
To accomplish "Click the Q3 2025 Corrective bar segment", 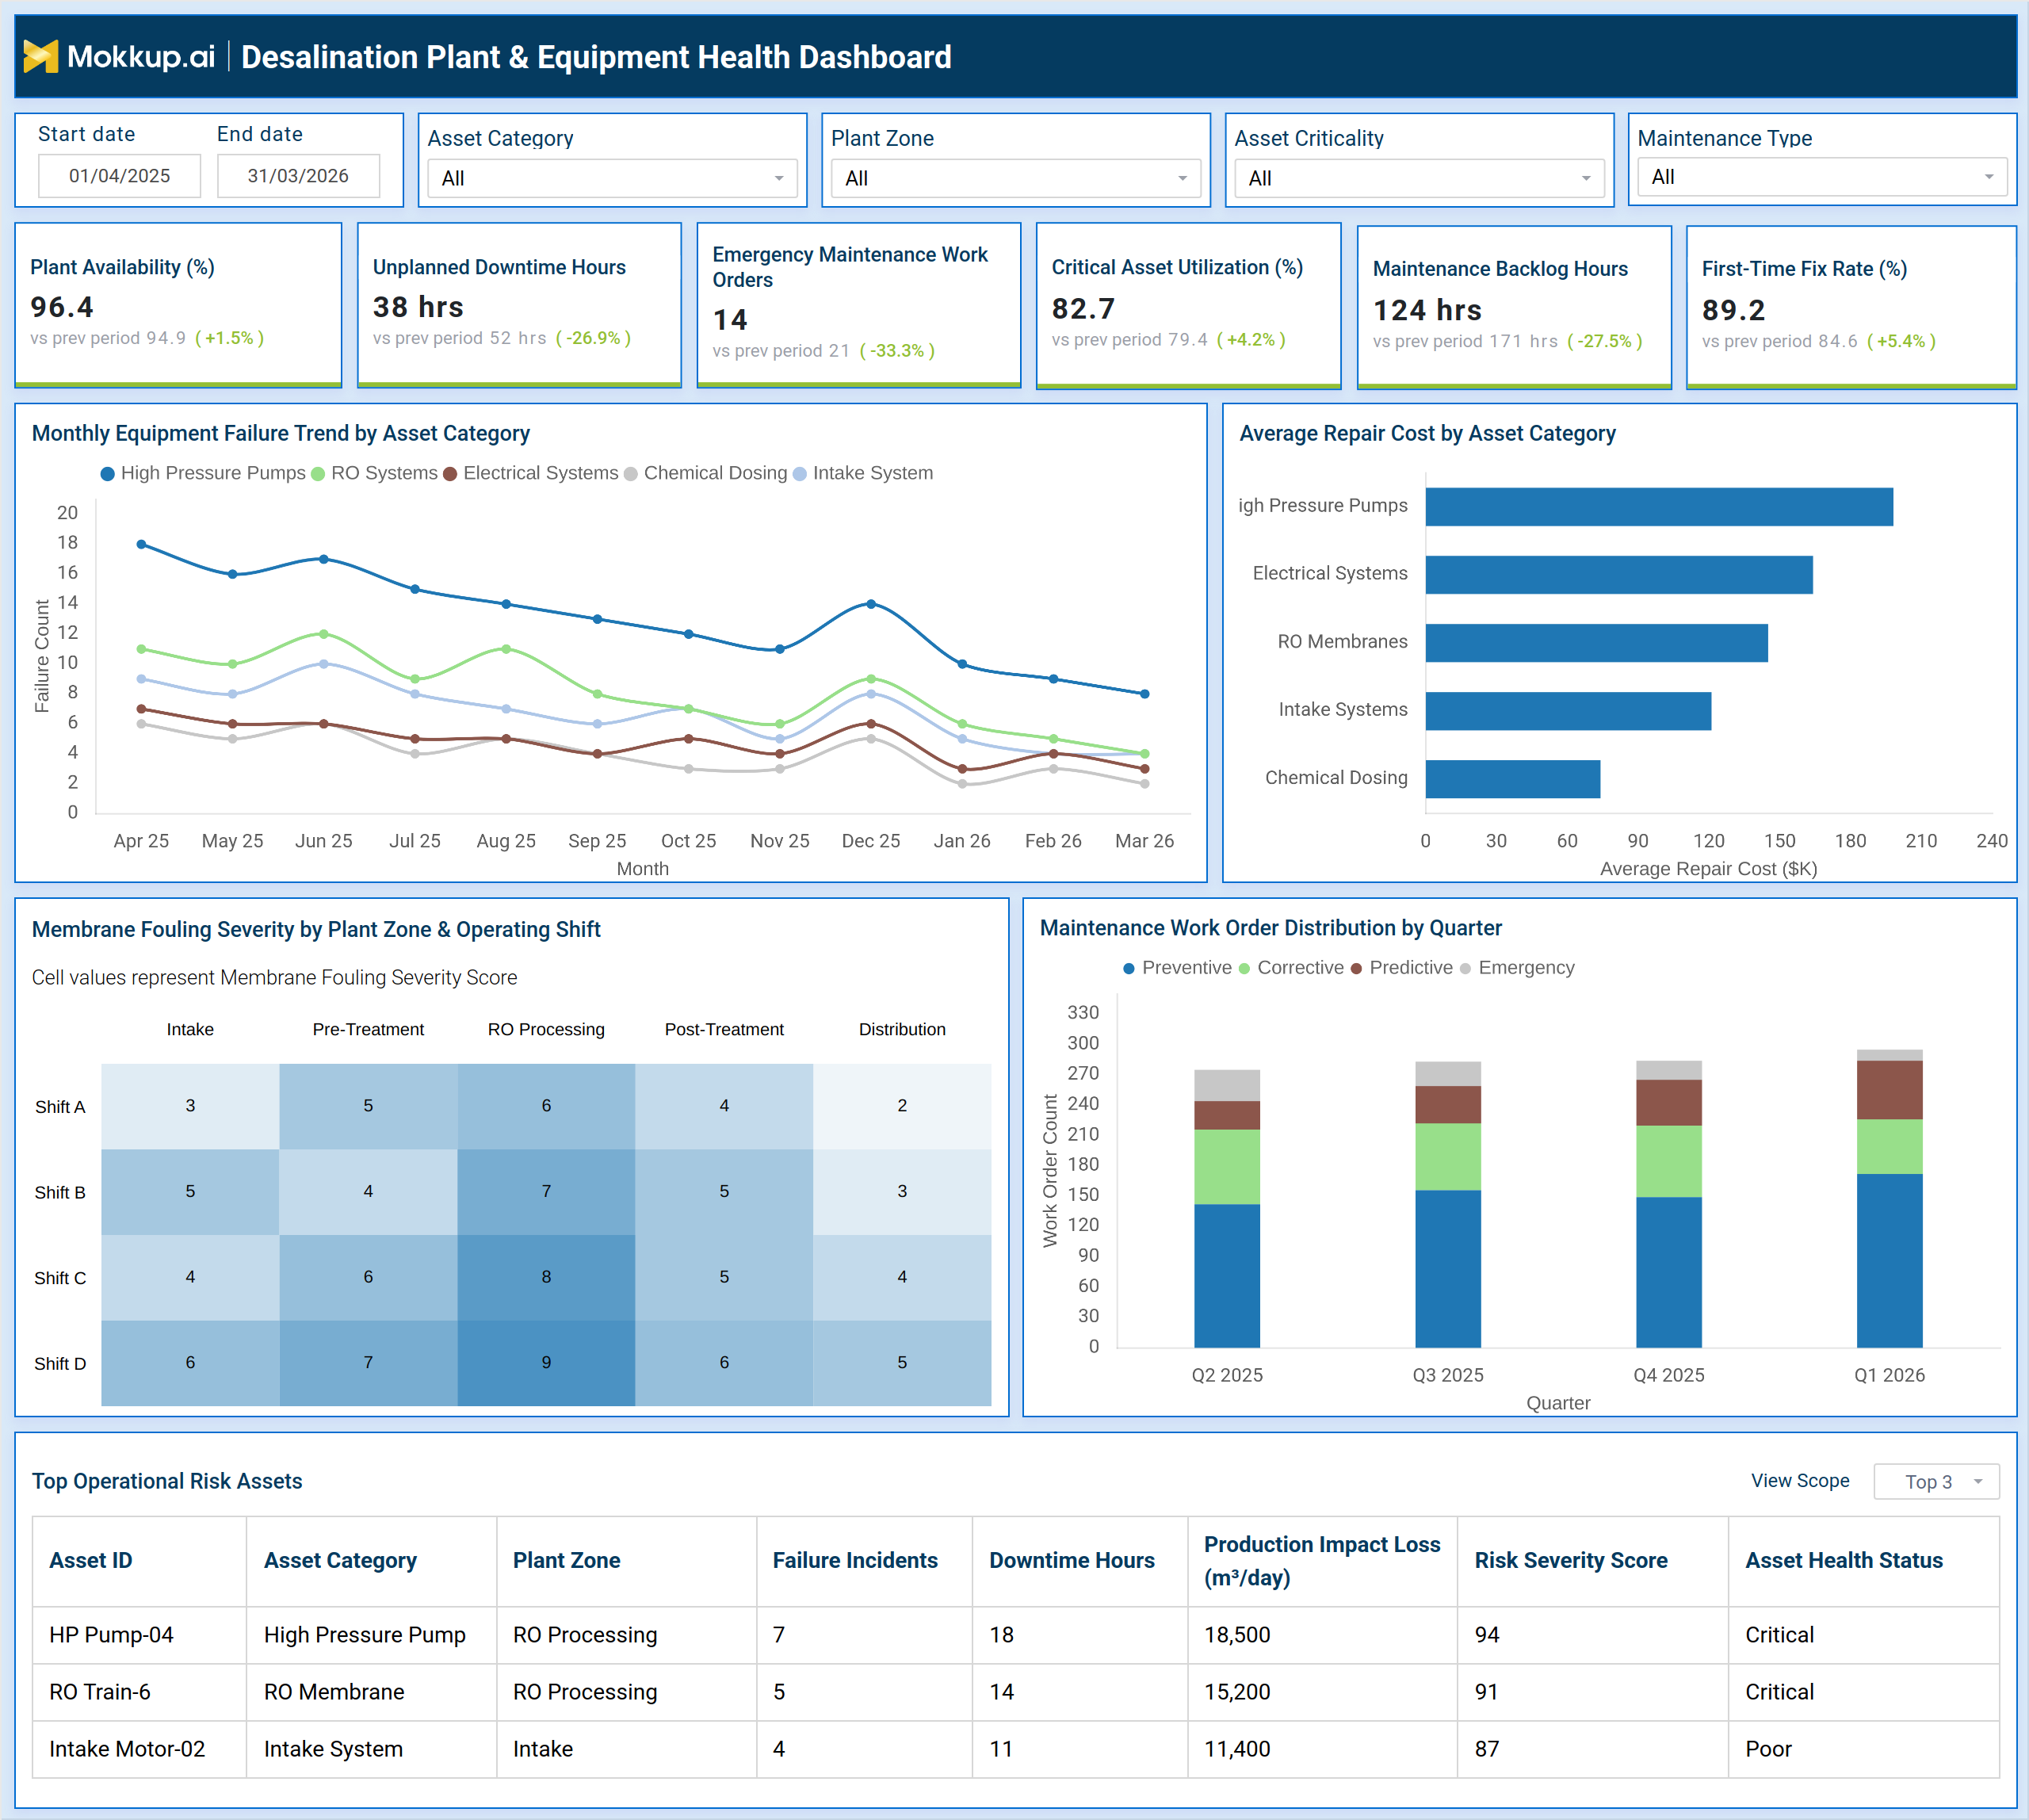I will (1448, 1157).
